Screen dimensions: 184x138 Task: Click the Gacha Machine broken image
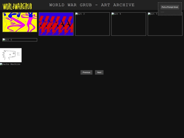pyautogui.click(x=10, y=64)
